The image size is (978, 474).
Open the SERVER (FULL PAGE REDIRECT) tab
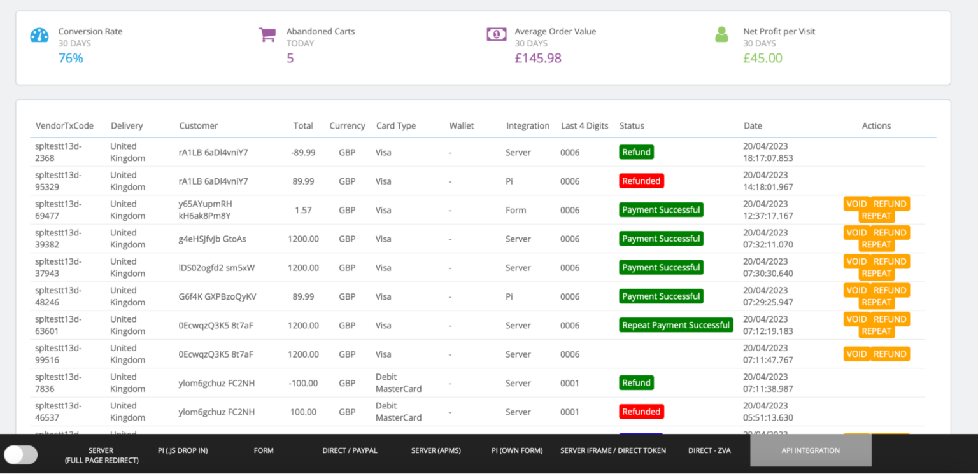click(101, 454)
